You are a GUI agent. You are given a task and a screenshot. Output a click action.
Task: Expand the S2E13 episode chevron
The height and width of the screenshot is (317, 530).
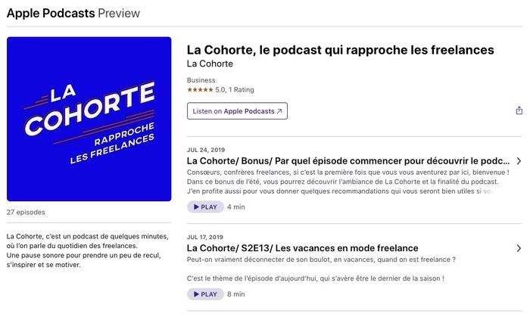click(519, 248)
